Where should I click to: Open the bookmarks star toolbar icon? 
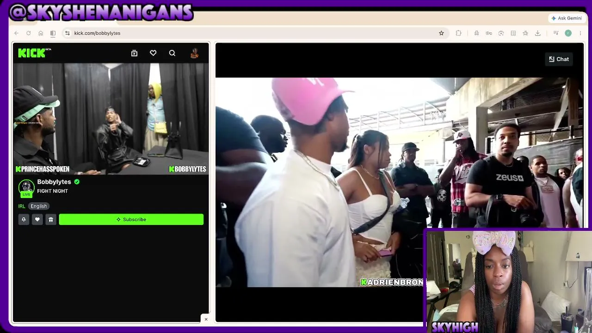tap(525, 33)
